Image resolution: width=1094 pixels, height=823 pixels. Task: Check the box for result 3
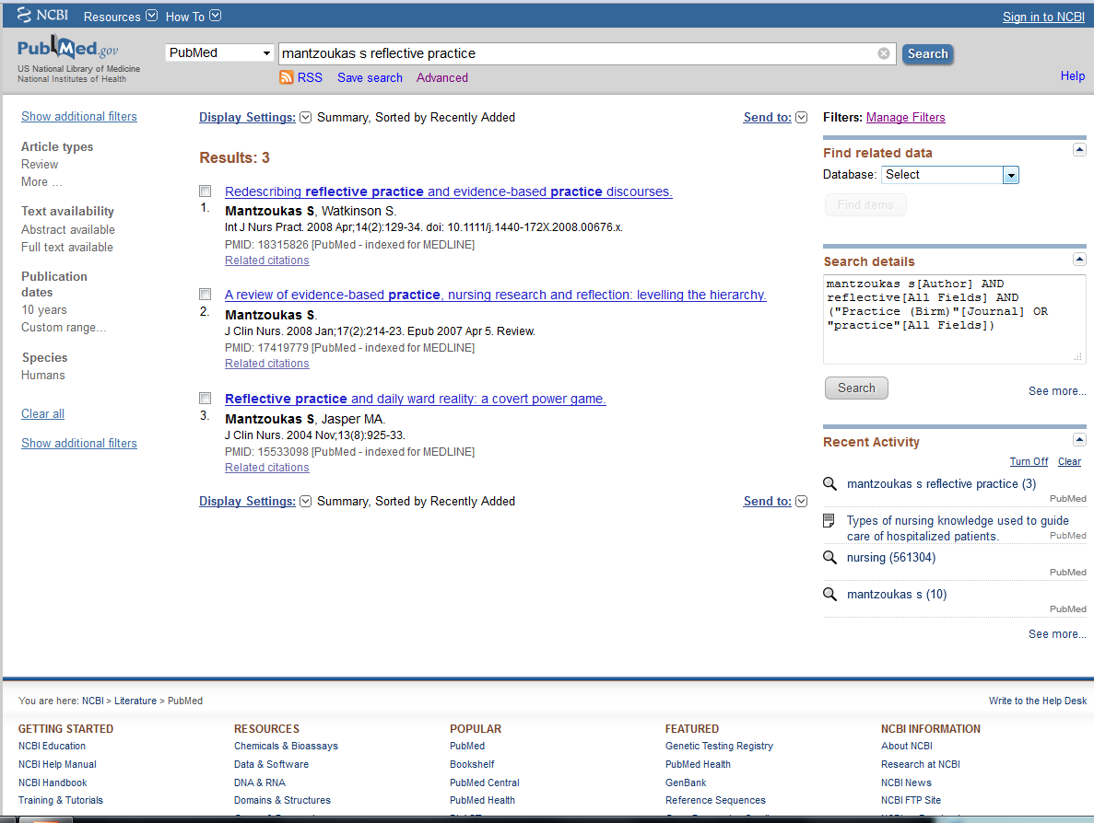(x=206, y=398)
